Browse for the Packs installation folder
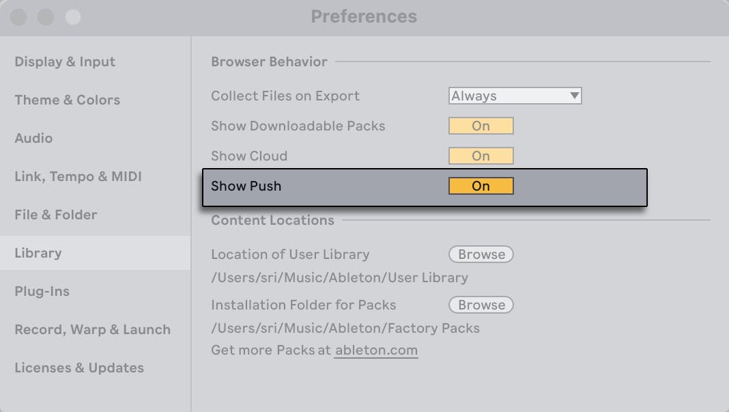Image resolution: width=729 pixels, height=412 pixels. [x=481, y=305]
